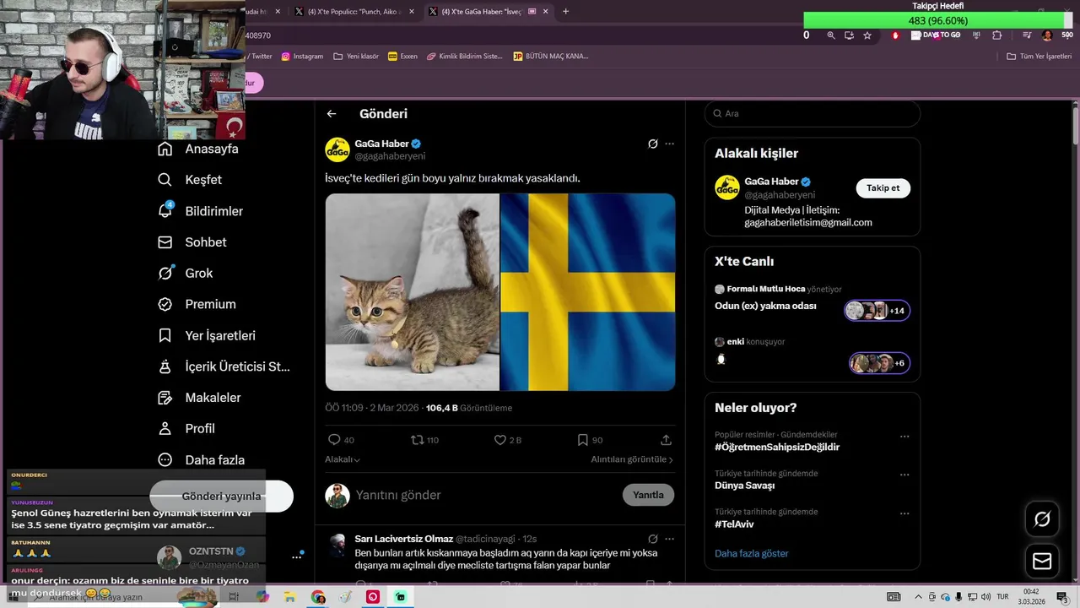This screenshot has width=1080, height=608.
Task: Close the X'te GaGa Haber tab
Action: coord(545,12)
